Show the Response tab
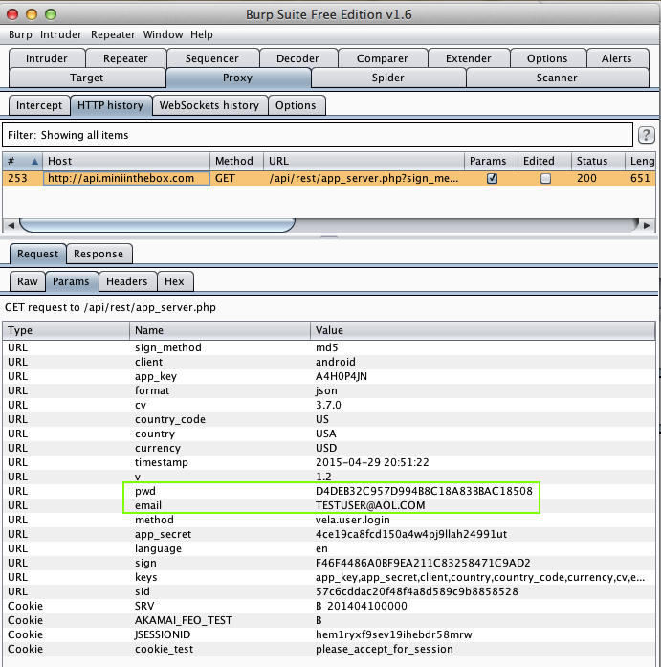Image resolution: width=661 pixels, height=667 pixels. tap(99, 254)
